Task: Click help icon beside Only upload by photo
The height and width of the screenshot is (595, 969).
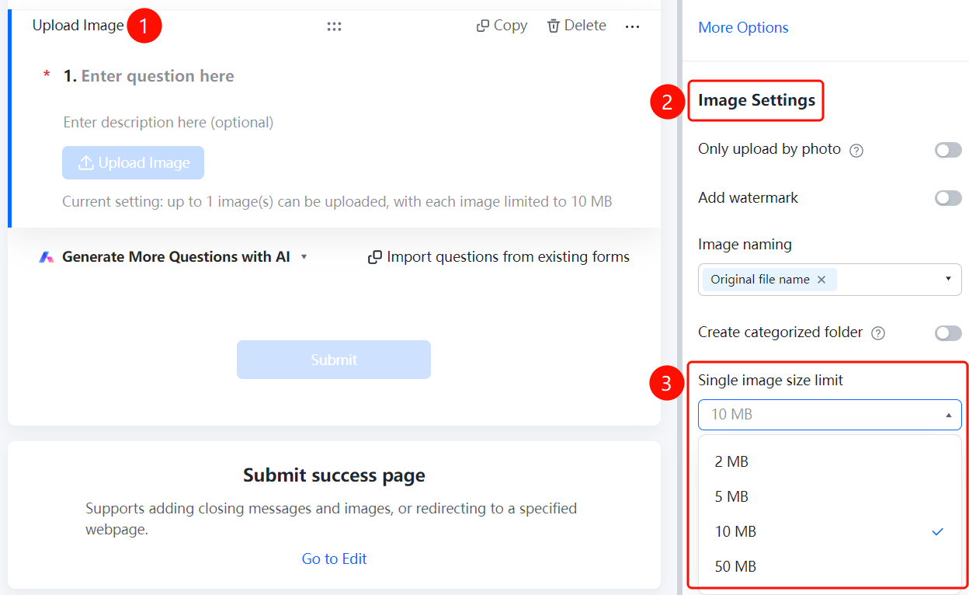Action: (x=856, y=151)
